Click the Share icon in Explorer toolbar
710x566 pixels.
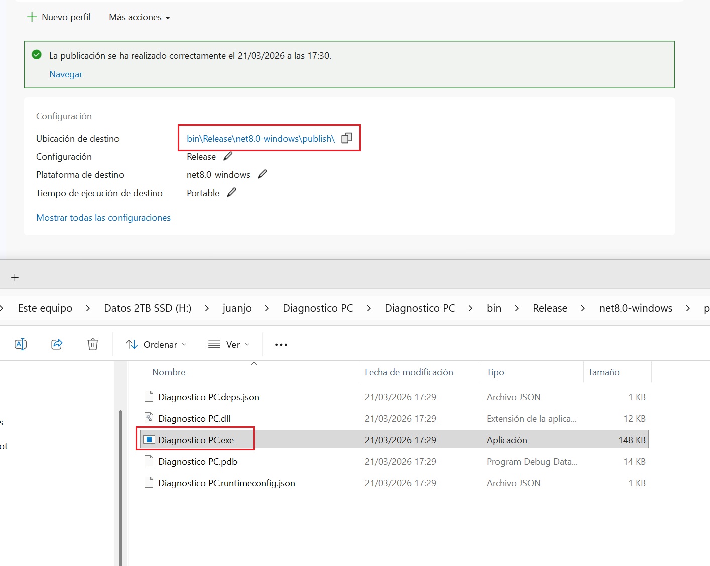57,344
